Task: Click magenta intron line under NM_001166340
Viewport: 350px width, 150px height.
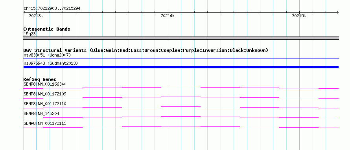Action: pyautogui.click(x=181, y=87)
